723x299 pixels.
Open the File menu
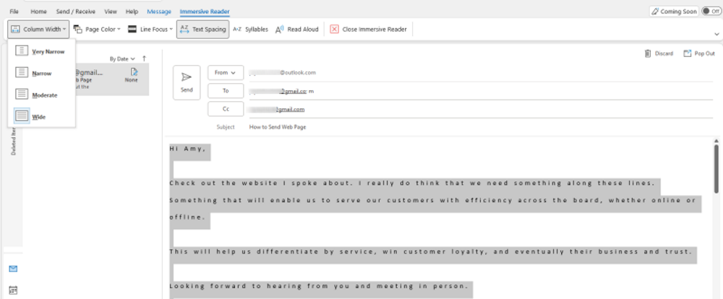(x=14, y=12)
